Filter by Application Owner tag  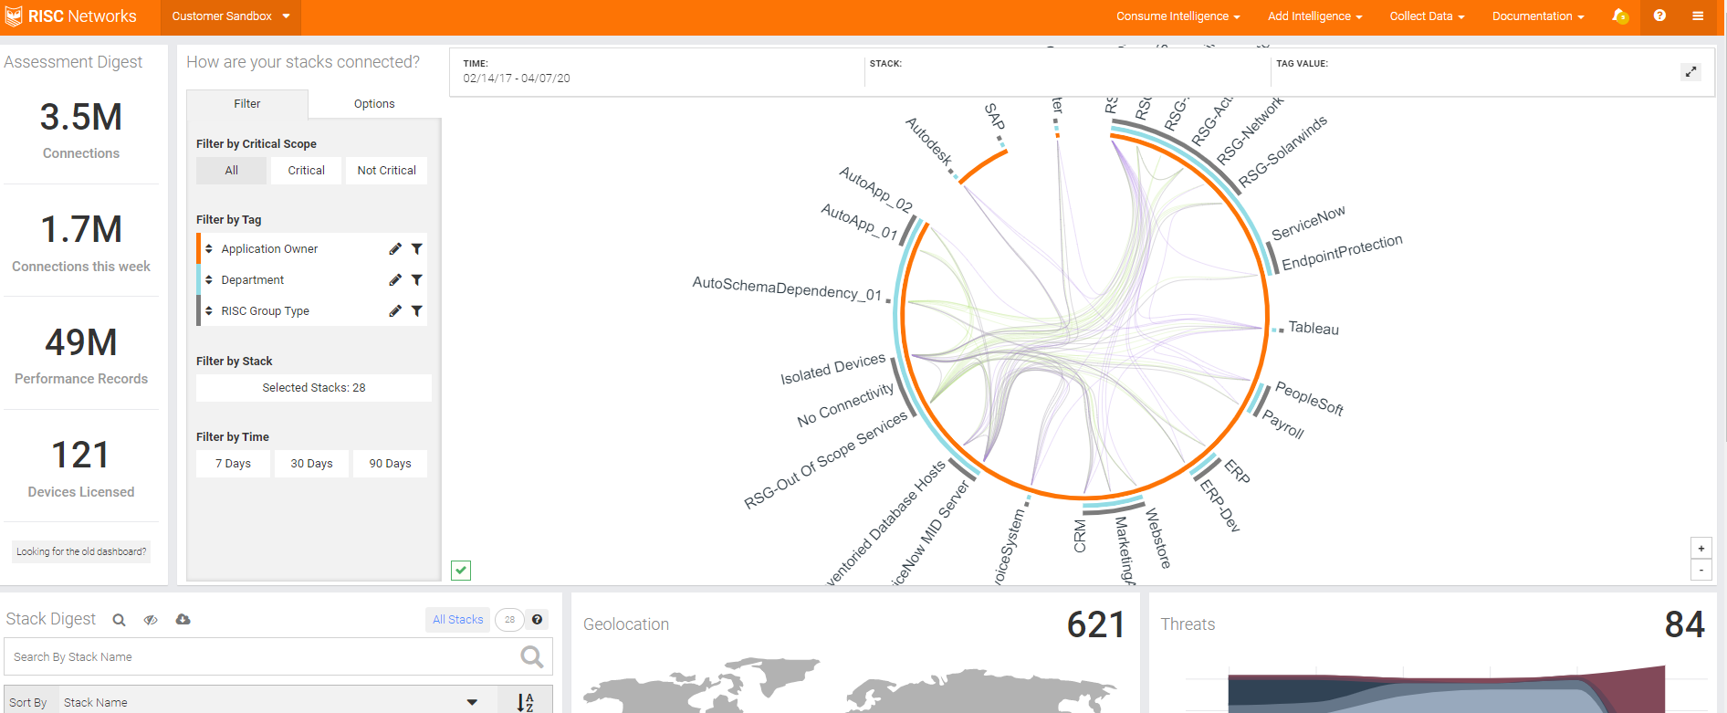tap(417, 249)
